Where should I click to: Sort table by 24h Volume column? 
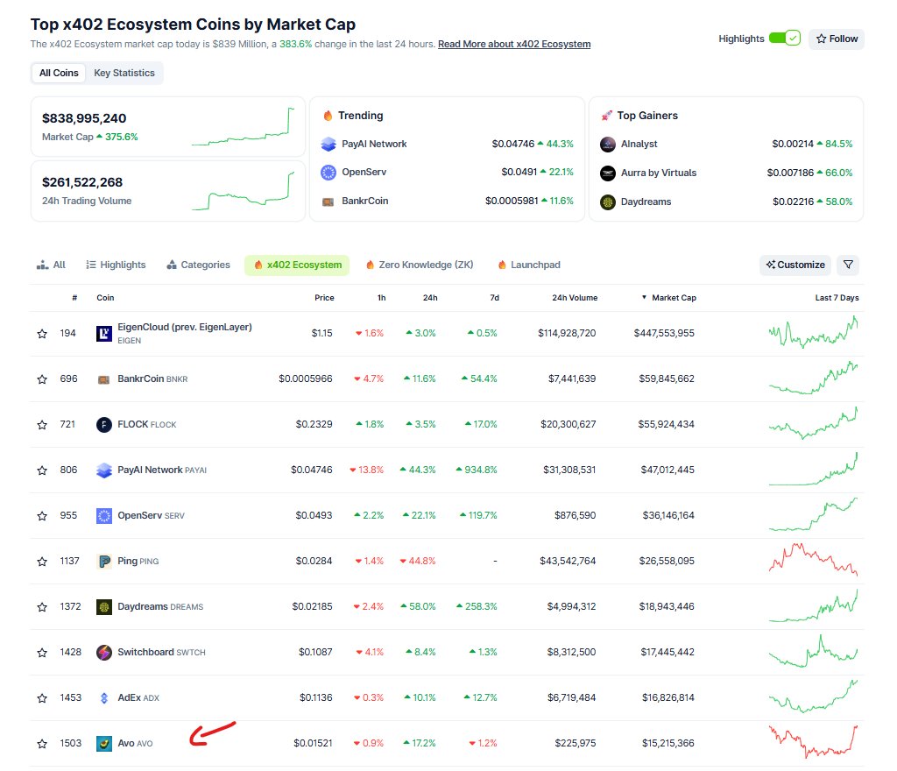pos(575,298)
